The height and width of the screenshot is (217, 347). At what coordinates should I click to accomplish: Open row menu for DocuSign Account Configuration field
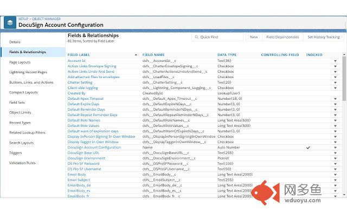coord(335,148)
